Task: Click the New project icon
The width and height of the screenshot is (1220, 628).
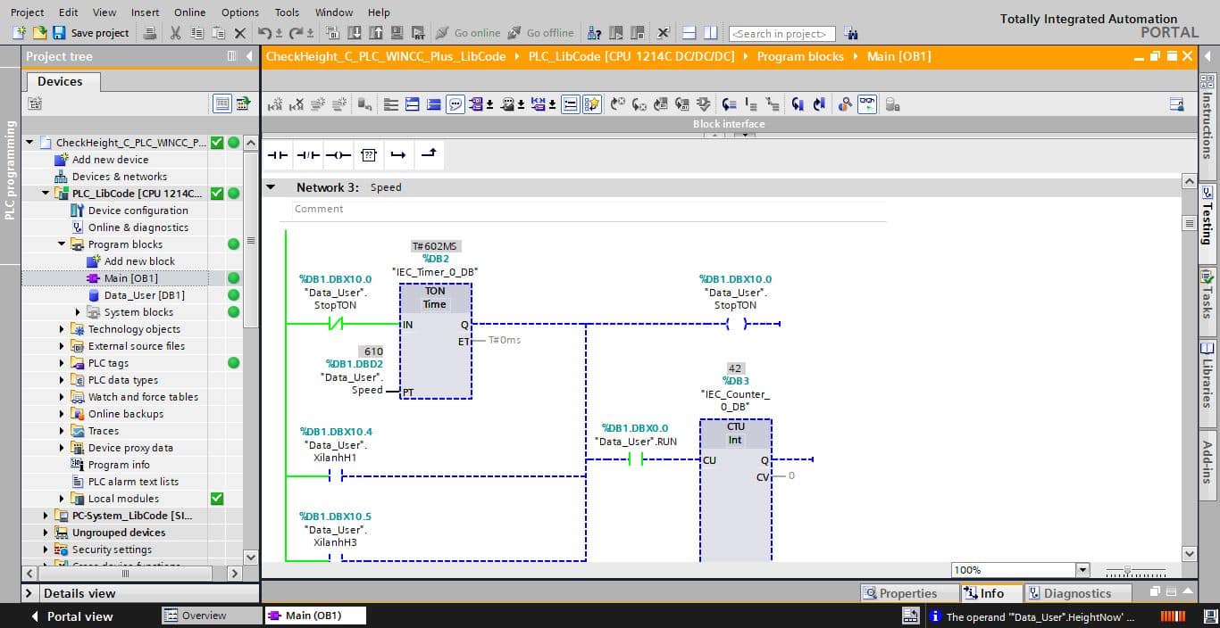Action: click(x=20, y=33)
